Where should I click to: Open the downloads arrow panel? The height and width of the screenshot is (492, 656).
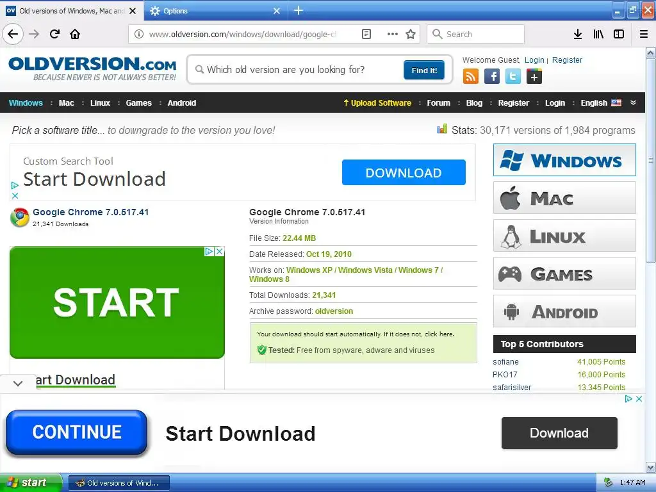(578, 34)
